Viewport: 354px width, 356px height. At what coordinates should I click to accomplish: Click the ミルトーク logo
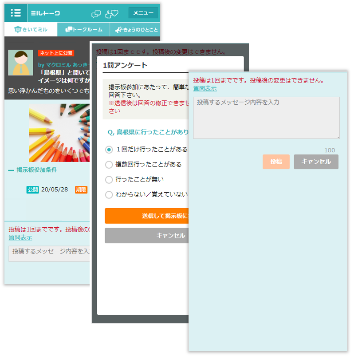pyautogui.click(x=45, y=13)
